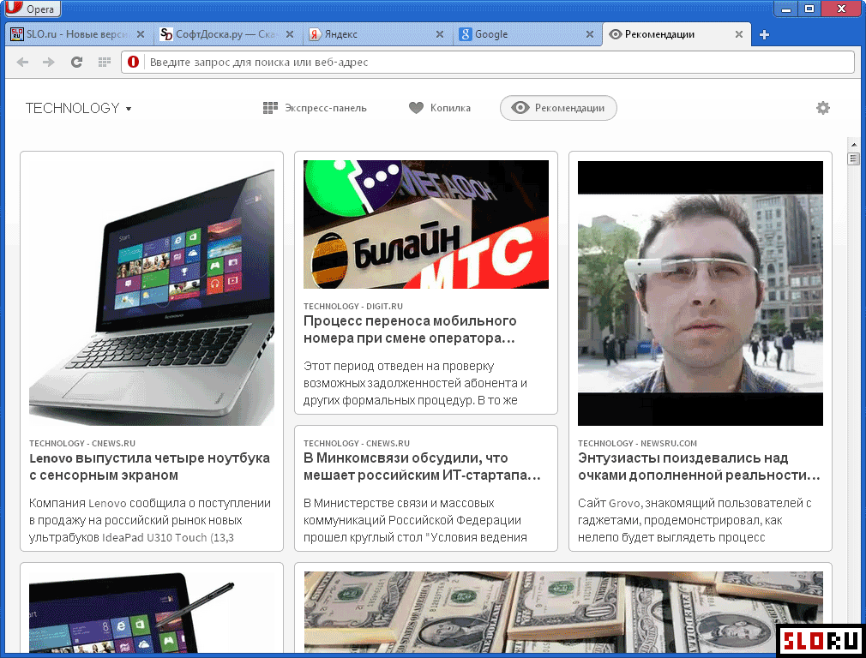The width and height of the screenshot is (866, 658).
Task: Click summary text 'Сайт Grovo, знакомящий пользователей'
Action: (x=695, y=520)
